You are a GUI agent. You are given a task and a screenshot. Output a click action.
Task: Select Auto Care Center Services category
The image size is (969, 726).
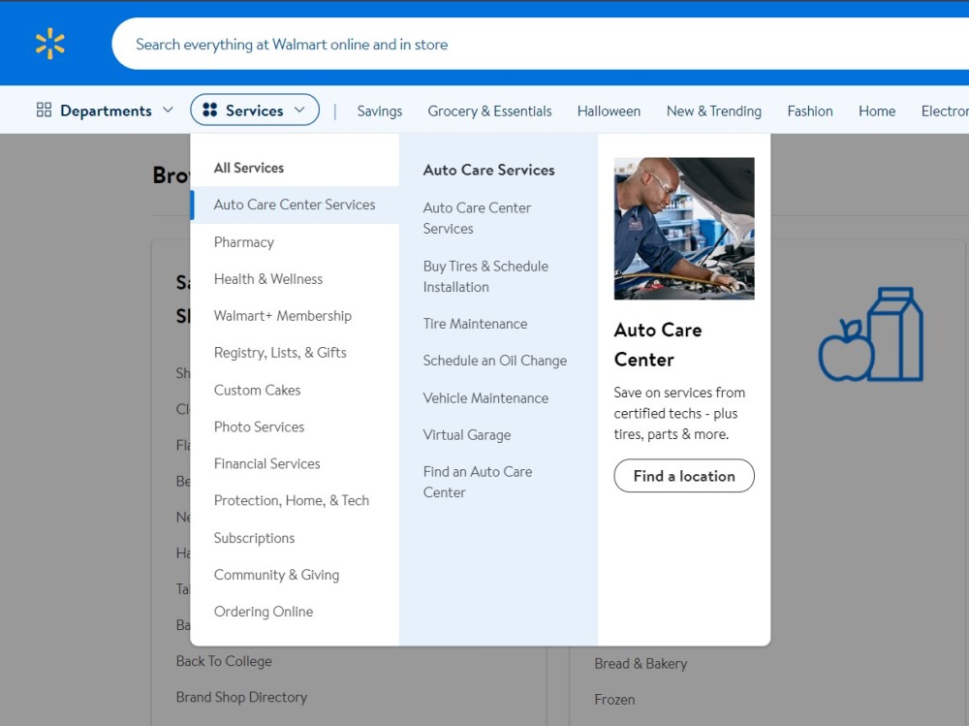pos(295,205)
